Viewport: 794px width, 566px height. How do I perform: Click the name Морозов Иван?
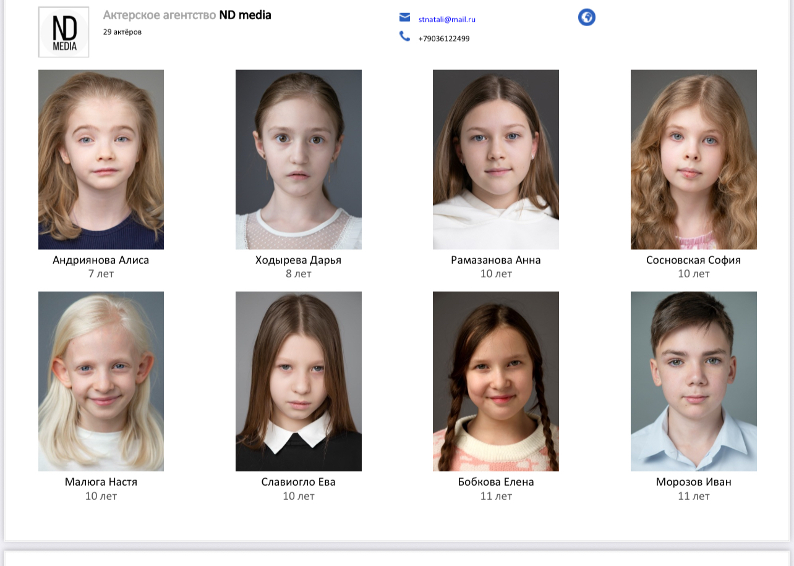point(694,482)
